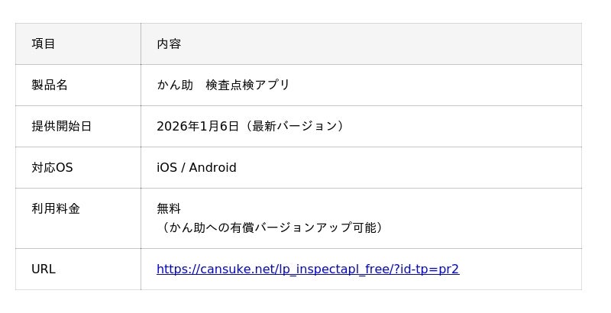Select the 利用料金 row label
The image size is (611, 313).
point(56,208)
